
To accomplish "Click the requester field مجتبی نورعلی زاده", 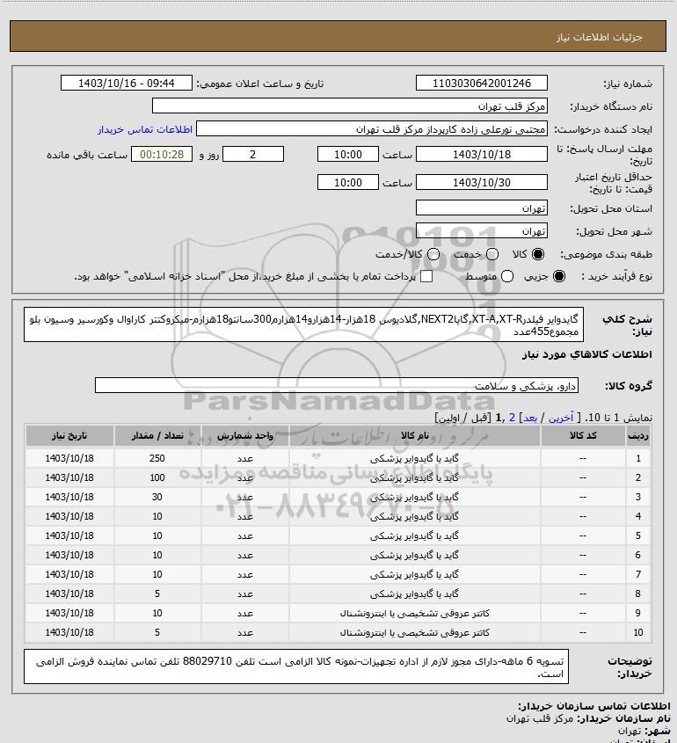I will (372, 129).
